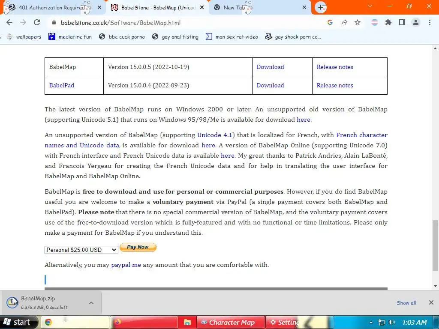Open the profile avatar menu

click(416, 23)
